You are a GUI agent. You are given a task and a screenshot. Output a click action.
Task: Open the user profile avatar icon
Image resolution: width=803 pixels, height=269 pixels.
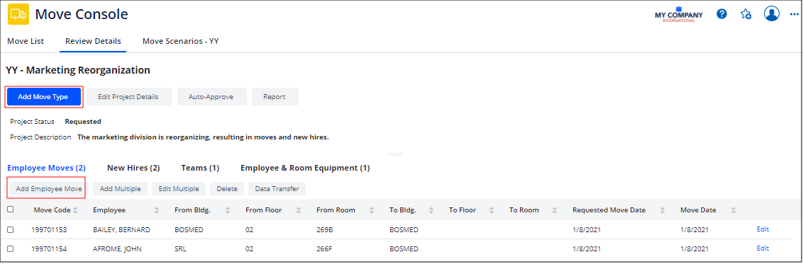tap(771, 14)
